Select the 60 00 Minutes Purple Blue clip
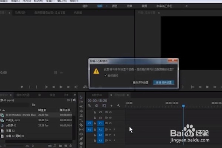 (21, 115)
